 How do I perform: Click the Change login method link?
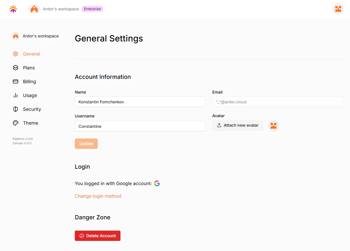pos(98,196)
